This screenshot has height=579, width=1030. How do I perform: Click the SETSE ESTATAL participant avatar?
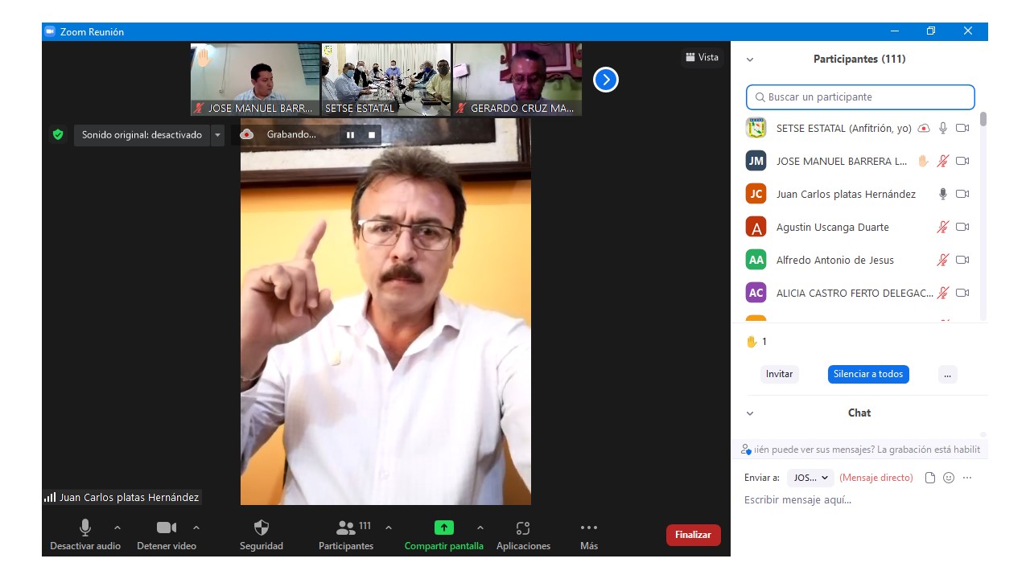[756, 128]
